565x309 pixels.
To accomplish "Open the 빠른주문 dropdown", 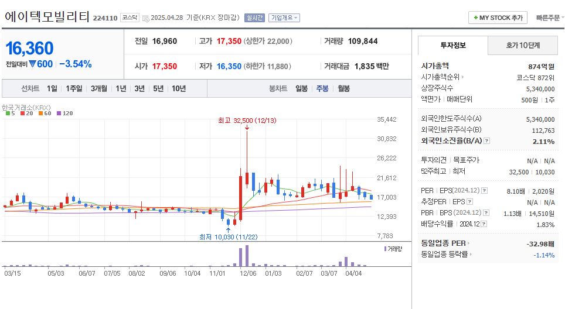I will click(x=550, y=18).
